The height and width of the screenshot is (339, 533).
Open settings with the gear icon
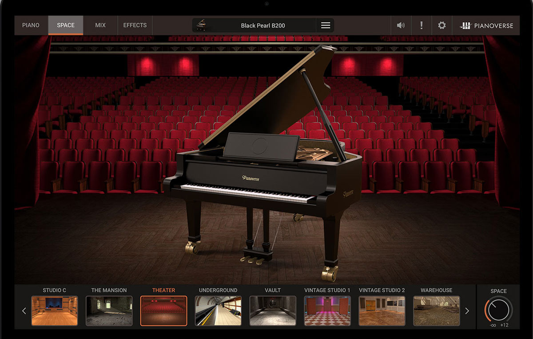[442, 25]
